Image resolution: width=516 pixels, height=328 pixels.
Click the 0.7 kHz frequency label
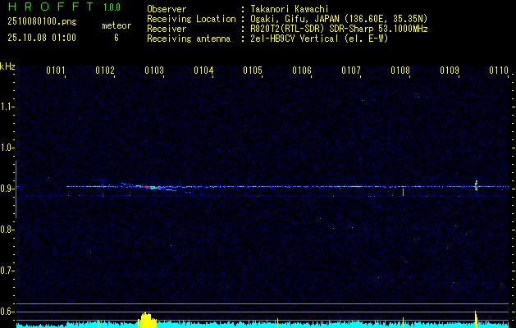coord(7,271)
